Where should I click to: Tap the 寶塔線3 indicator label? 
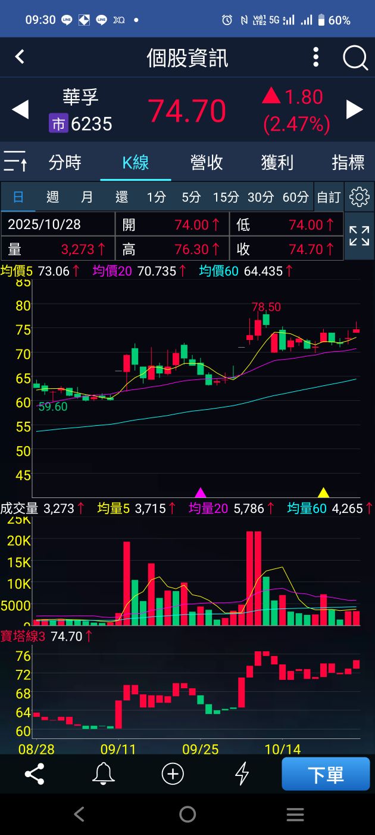(x=23, y=636)
